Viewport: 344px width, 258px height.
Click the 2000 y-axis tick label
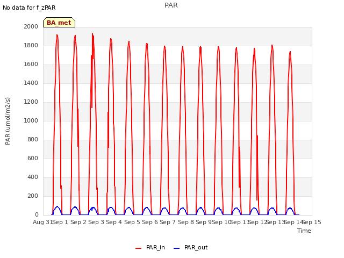31,26
